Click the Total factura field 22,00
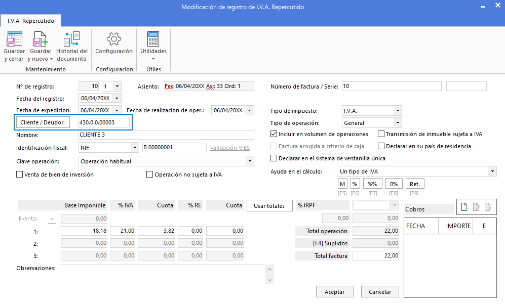The height and width of the screenshot is (305, 505). tap(376, 256)
